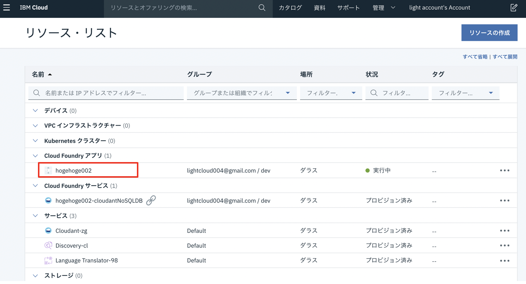Open the Discovery-cl service link
The height and width of the screenshot is (284, 526).
(71, 246)
